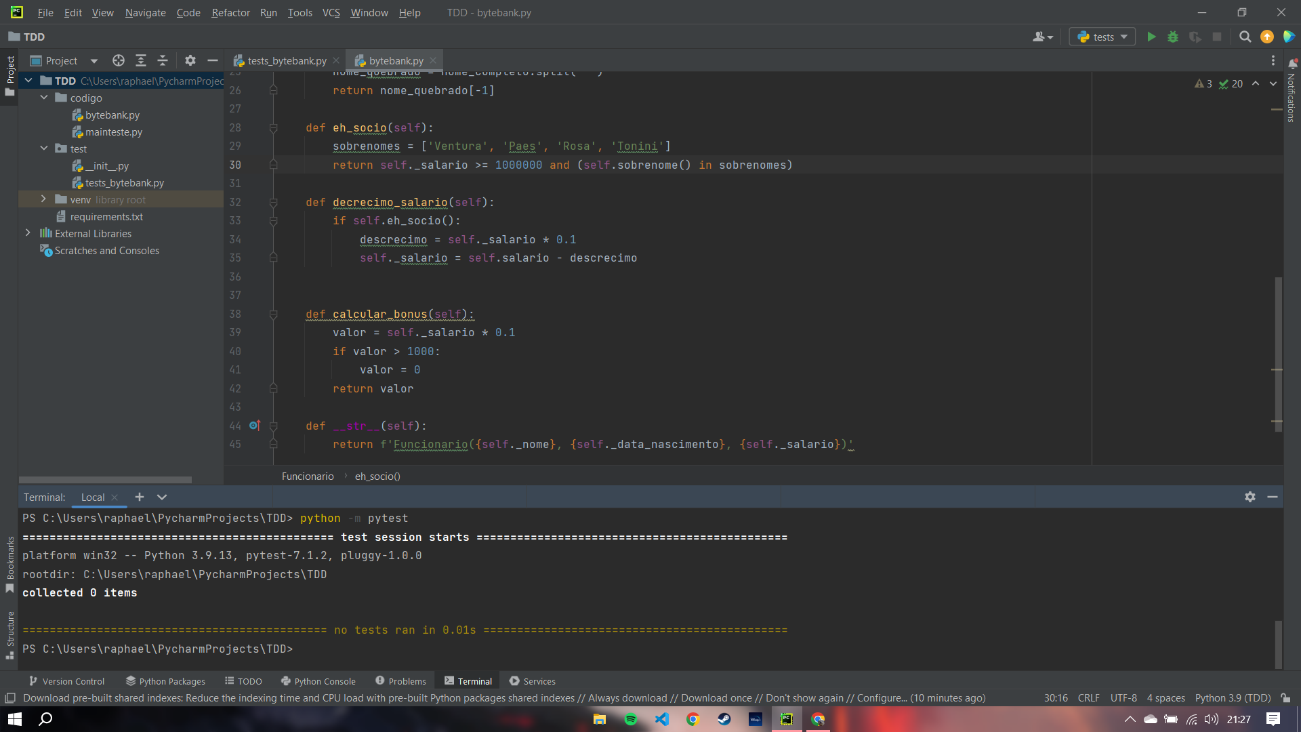This screenshot has width=1301, height=732.
Task: Click terminal vertical scrollbar thumb
Action: pyautogui.click(x=1278, y=644)
